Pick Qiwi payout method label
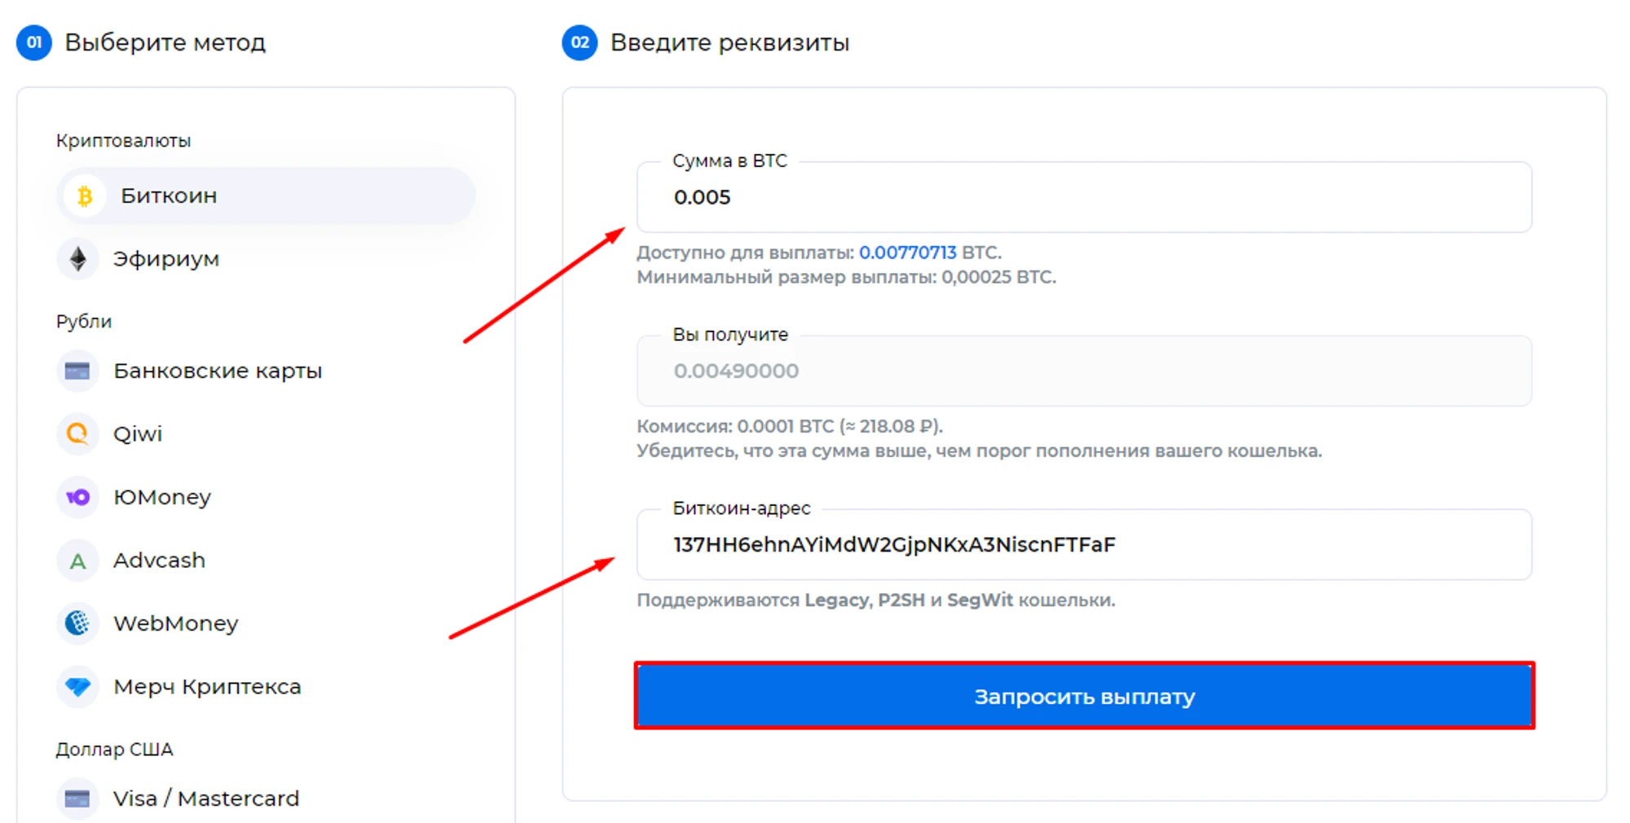The width and height of the screenshot is (1630, 823). (x=138, y=434)
